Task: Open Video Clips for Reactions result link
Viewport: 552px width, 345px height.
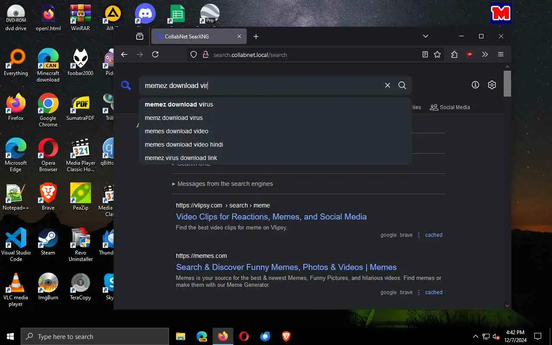Action: tap(271, 216)
